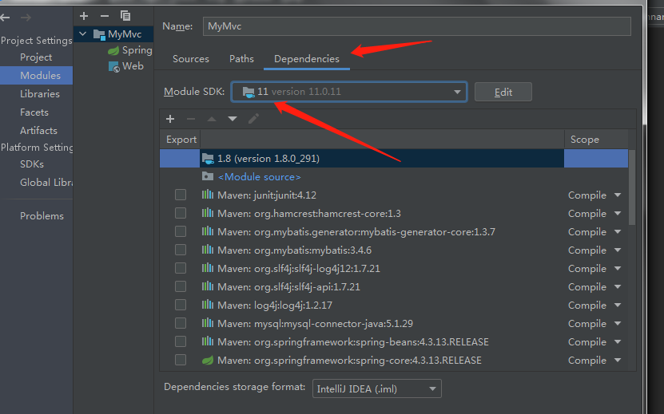
Task: Open the Libraries settings page
Action: [x=40, y=94]
